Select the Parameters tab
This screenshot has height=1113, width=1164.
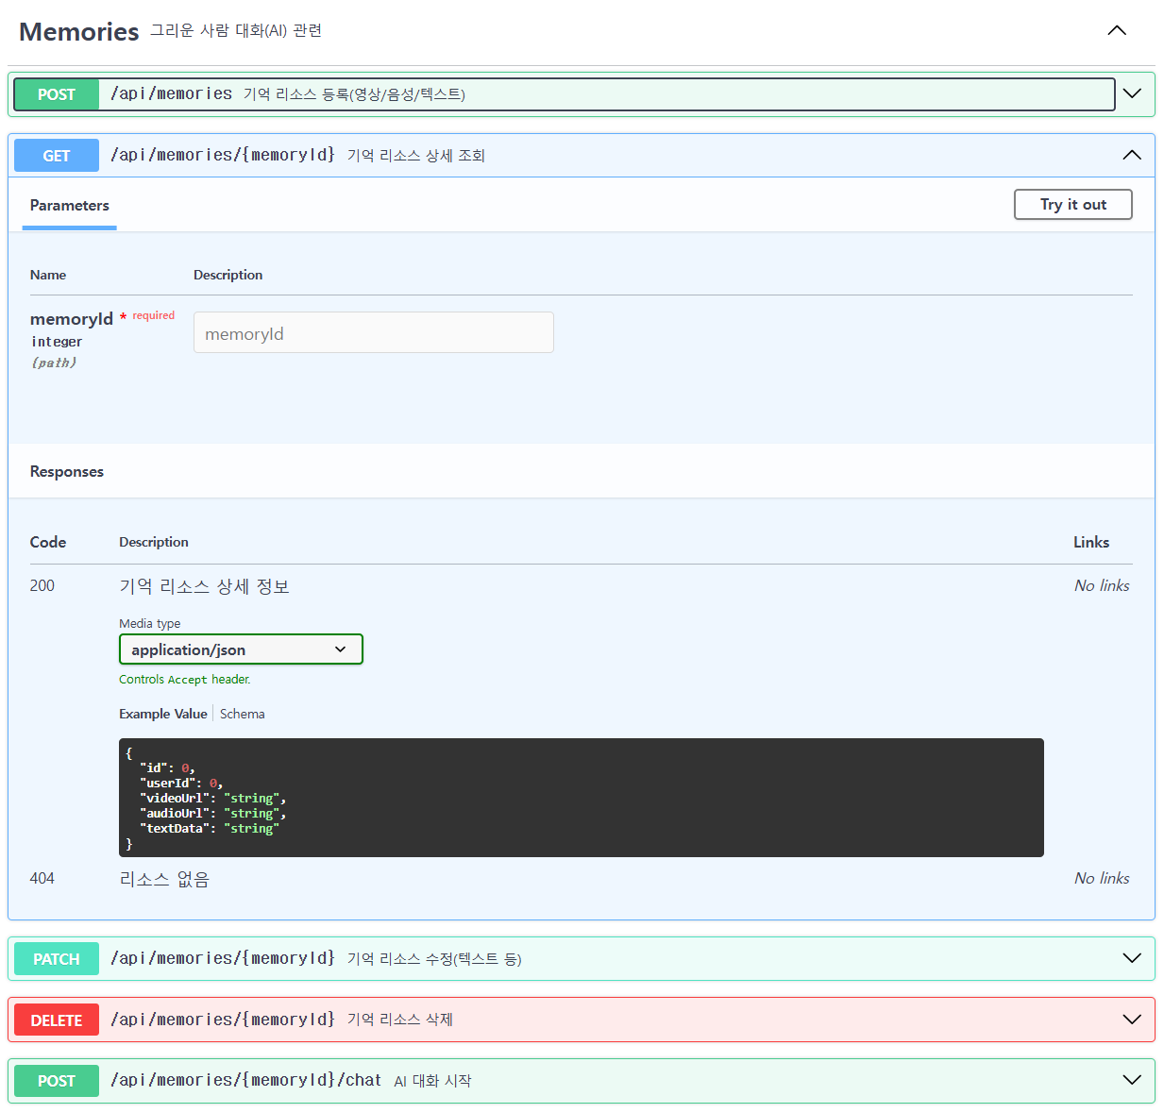pyautogui.click(x=70, y=206)
